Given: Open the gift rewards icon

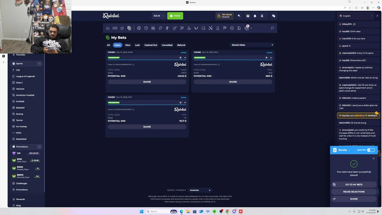Looking at the screenshot, I should click(x=248, y=16).
